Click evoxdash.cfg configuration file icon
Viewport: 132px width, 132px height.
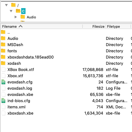coord(3,82)
